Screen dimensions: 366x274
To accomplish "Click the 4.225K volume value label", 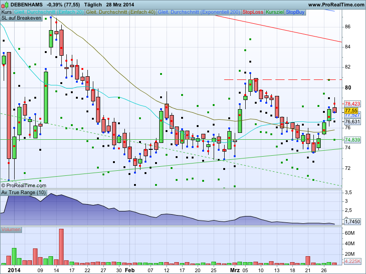I will (x=352, y=261).
